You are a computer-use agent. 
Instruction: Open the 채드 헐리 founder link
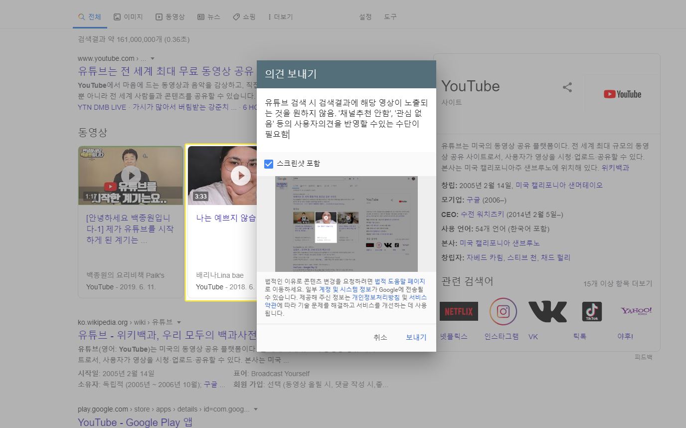click(556, 257)
